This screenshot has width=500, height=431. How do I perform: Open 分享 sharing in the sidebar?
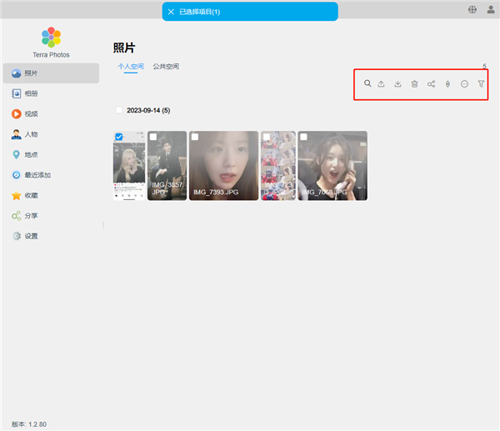coord(51,216)
